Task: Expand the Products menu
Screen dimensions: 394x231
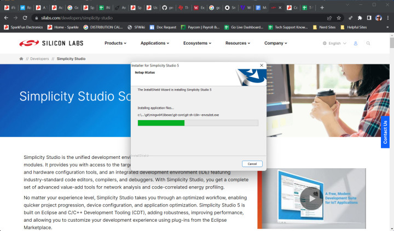Action: [115, 43]
